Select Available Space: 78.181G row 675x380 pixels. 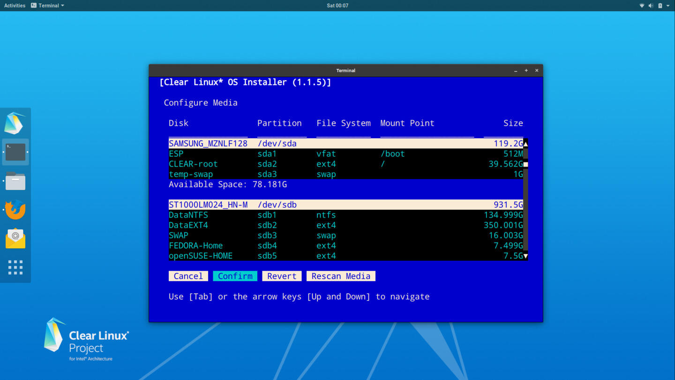(x=346, y=184)
